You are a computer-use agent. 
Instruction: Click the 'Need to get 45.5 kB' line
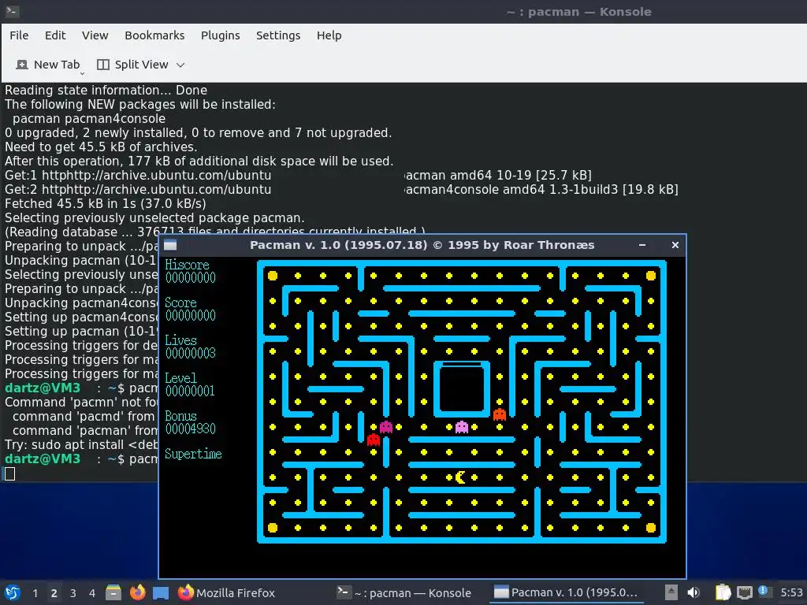click(x=101, y=147)
